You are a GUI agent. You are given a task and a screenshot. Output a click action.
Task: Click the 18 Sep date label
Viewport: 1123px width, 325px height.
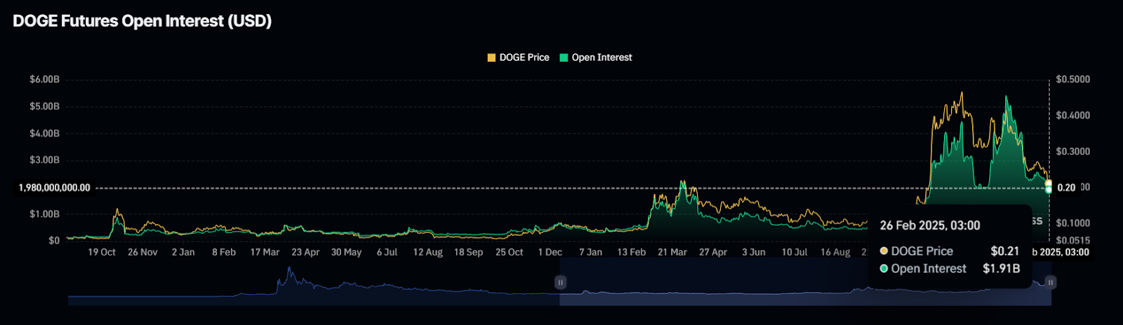pyautogui.click(x=468, y=252)
